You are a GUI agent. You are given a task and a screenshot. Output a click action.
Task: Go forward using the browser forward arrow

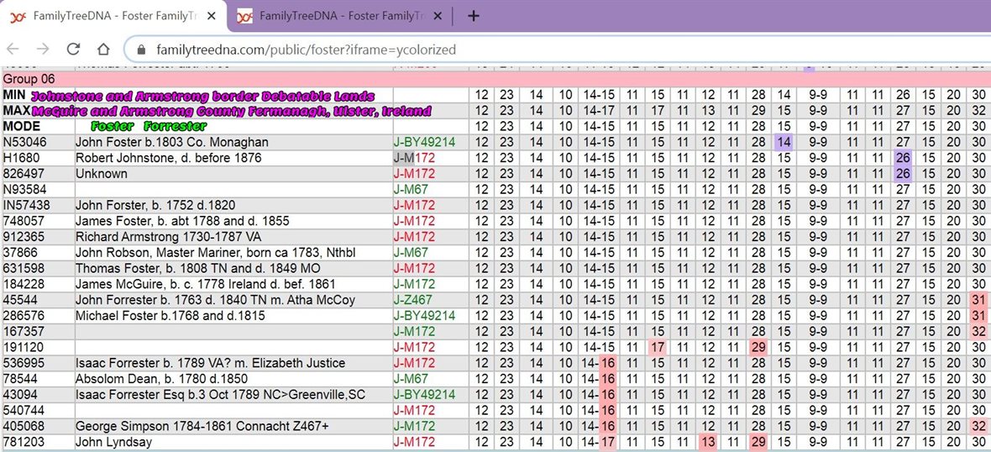click(x=43, y=50)
